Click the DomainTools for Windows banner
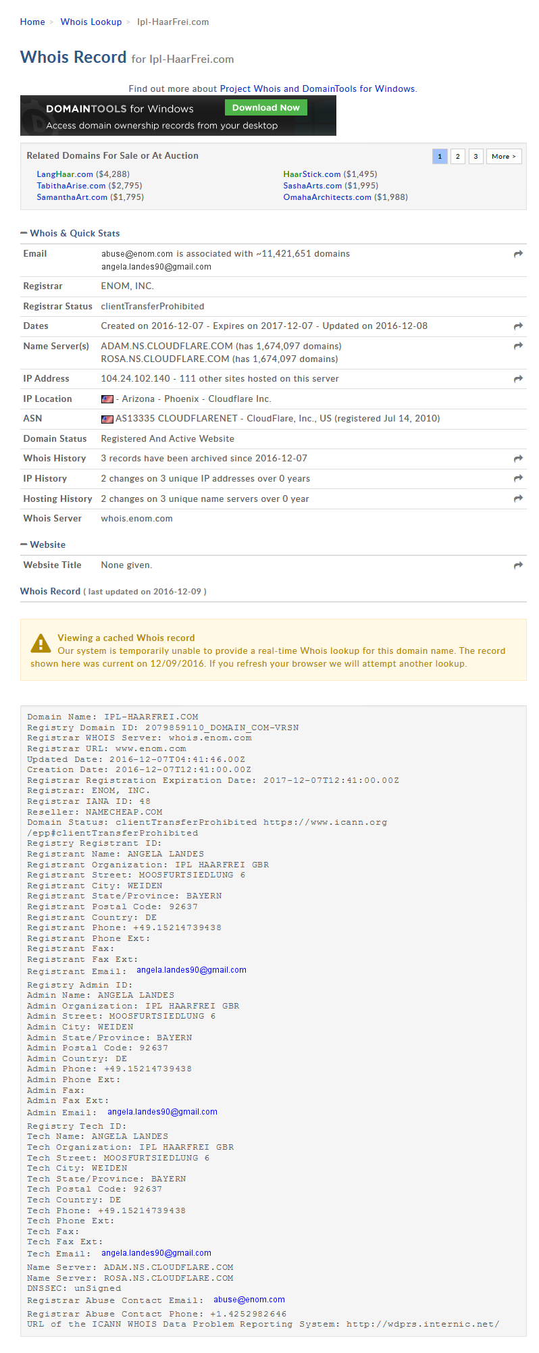The height and width of the screenshot is (1353, 539). pos(178,116)
